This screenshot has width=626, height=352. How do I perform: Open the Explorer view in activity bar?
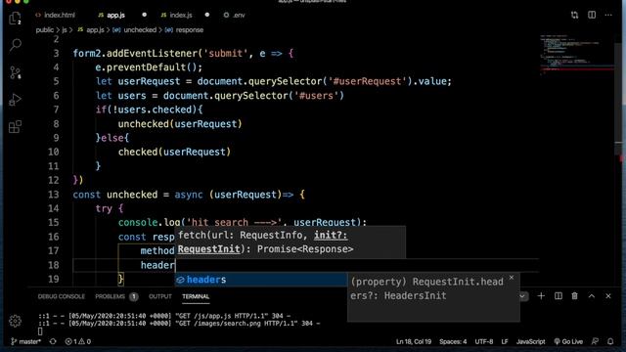pyautogui.click(x=15, y=19)
